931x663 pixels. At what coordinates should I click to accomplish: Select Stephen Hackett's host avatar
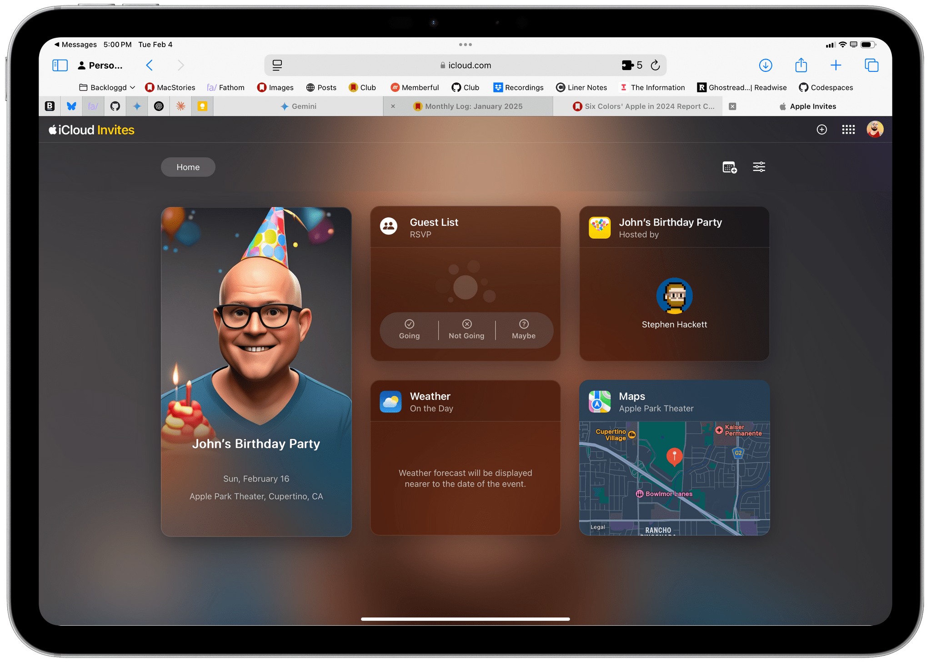pos(675,296)
